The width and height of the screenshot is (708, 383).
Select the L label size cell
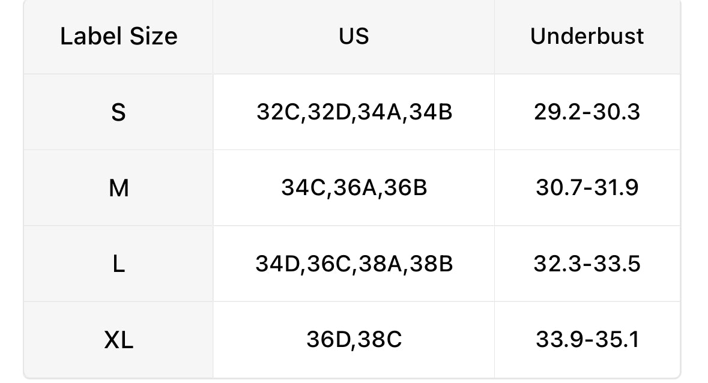point(119,264)
